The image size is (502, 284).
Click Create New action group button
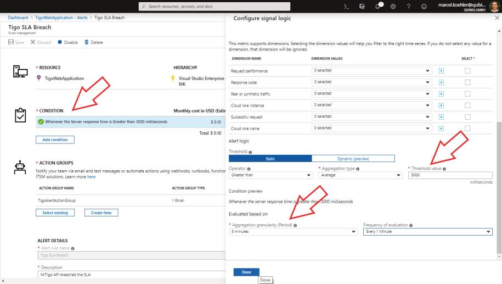coord(101,213)
